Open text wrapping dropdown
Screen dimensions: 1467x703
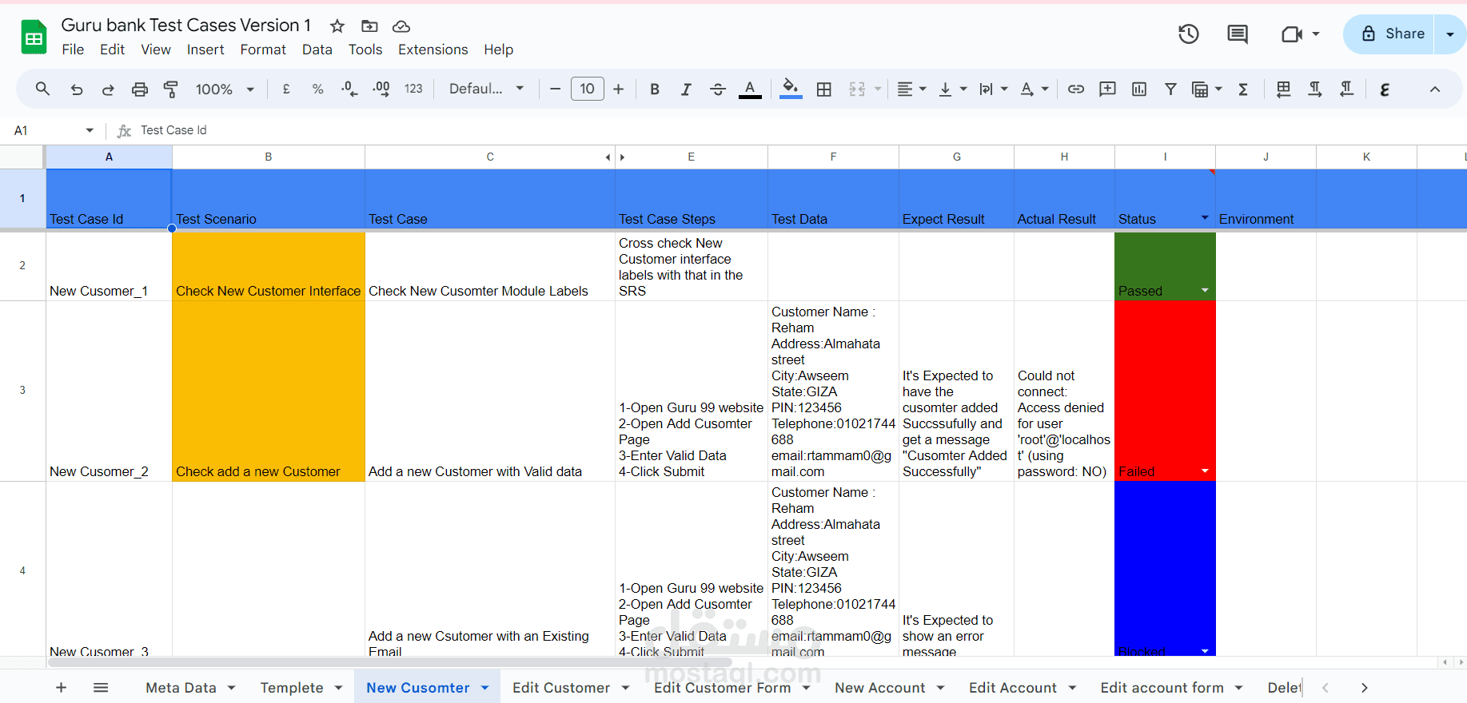click(x=994, y=89)
